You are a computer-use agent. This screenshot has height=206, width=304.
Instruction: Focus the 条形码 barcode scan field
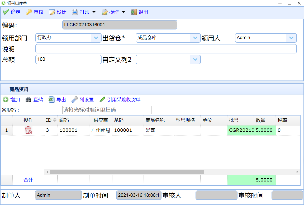click(107, 110)
